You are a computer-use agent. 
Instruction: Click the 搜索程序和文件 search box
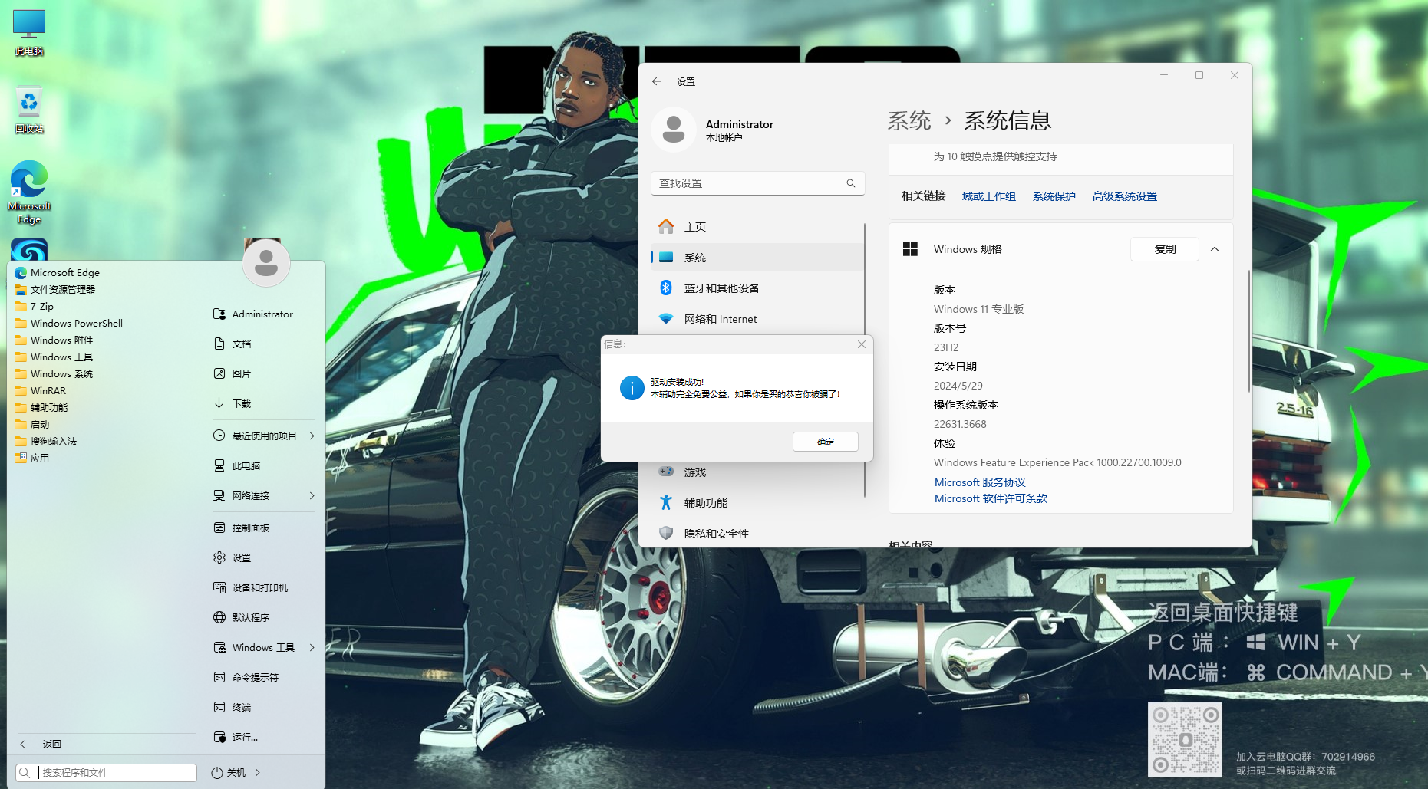pos(107,772)
